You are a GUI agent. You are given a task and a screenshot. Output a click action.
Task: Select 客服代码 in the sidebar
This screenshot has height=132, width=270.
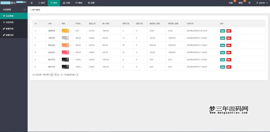click(x=9, y=35)
